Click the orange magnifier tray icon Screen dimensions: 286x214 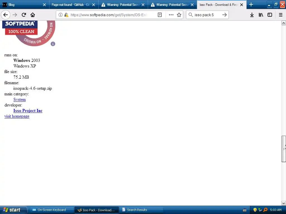click(265, 210)
